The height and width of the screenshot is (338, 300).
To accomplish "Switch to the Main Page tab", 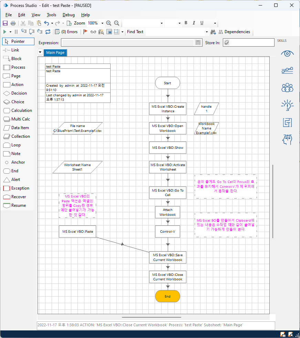I will (x=55, y=52).
